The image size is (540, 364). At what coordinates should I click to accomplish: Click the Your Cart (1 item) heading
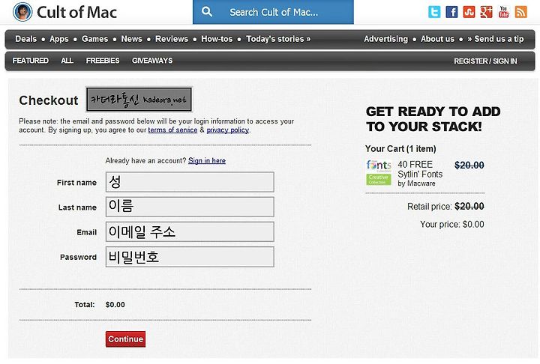pyautogui.click(x=400, y=148)
